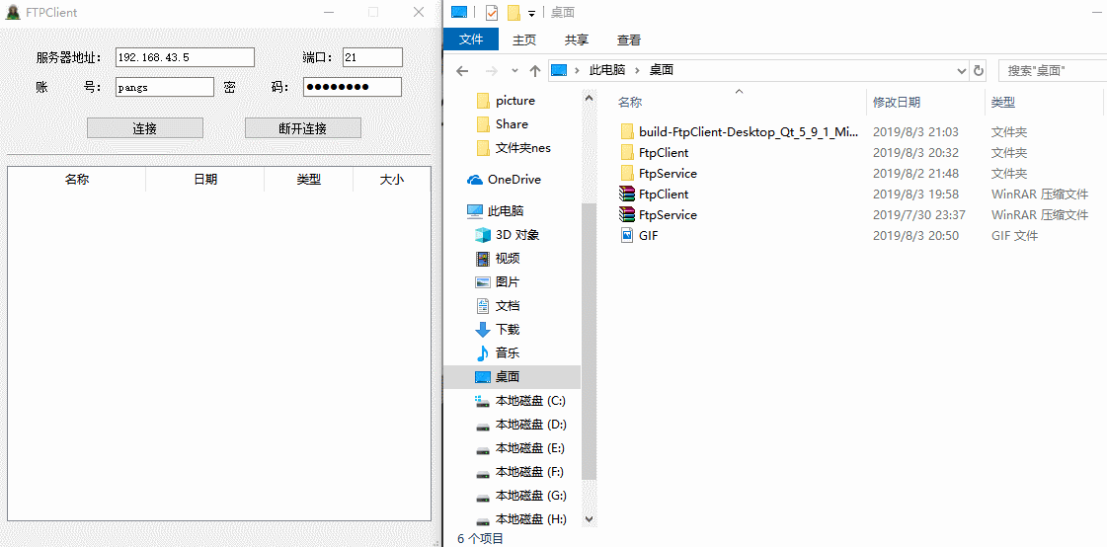The width and height of the screenshot is (1107, 547).
Task: Click the chevron after 此电脑 in address bar
Action: [637, 70]
